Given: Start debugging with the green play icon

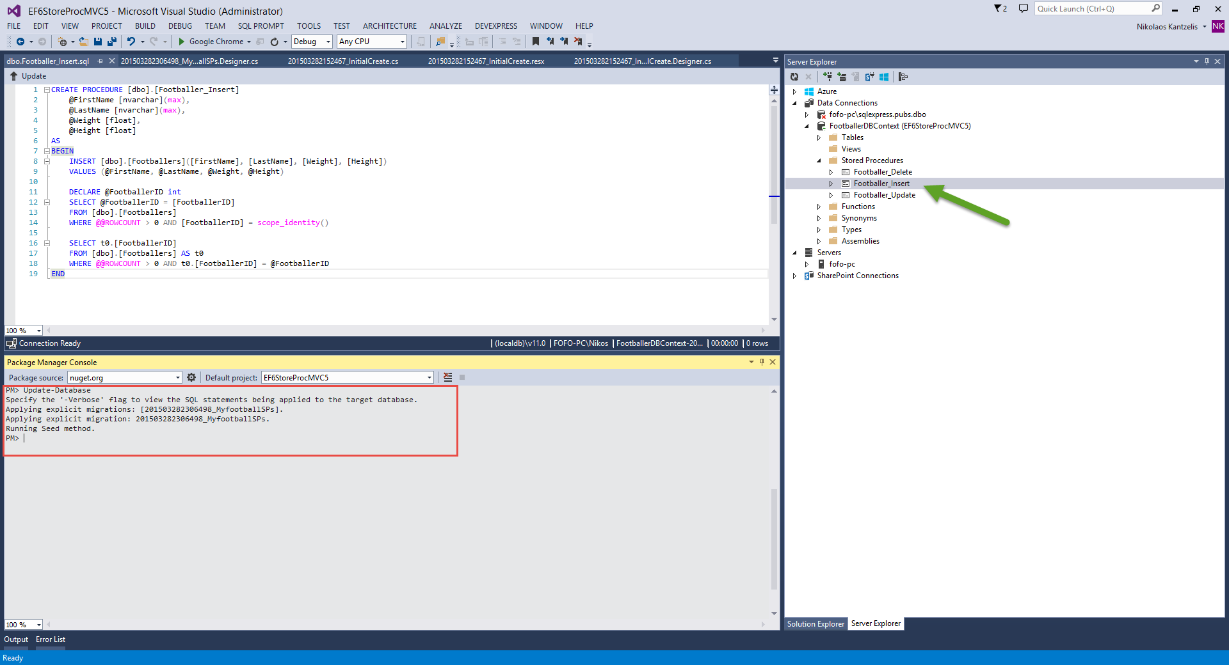Looking at the screenshot, I should click(x=181, y=42).
